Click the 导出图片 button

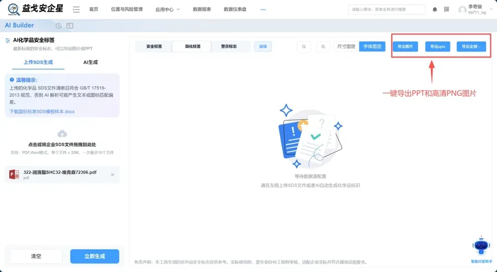coord(405,46)
